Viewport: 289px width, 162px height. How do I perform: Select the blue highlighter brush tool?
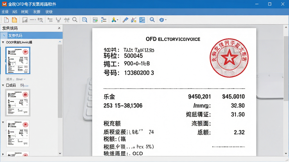125,20
